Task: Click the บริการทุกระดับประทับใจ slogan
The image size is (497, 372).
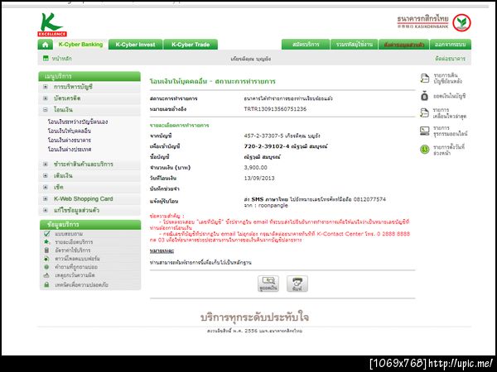Action: 254,317
